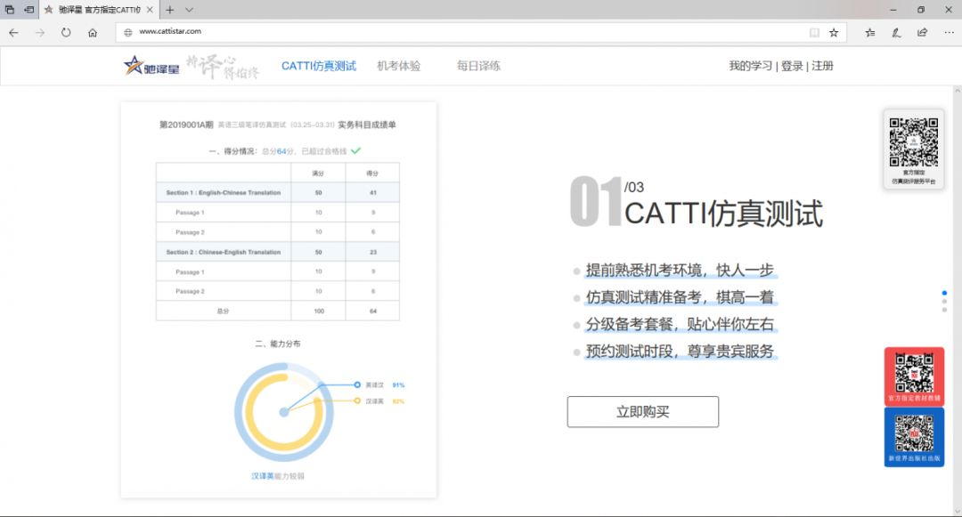The width and height of the screenshot is (962, 517).
Task: Click the Section 2 Chinese-English Translation row
Action: pyautogui.click(x=277, y=252)
